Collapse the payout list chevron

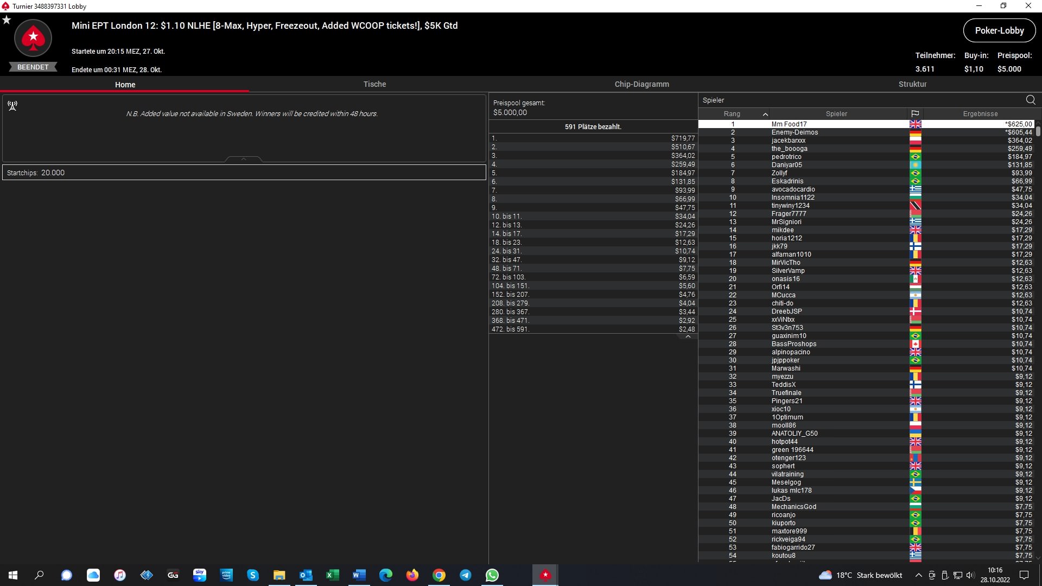click(688, 337)
